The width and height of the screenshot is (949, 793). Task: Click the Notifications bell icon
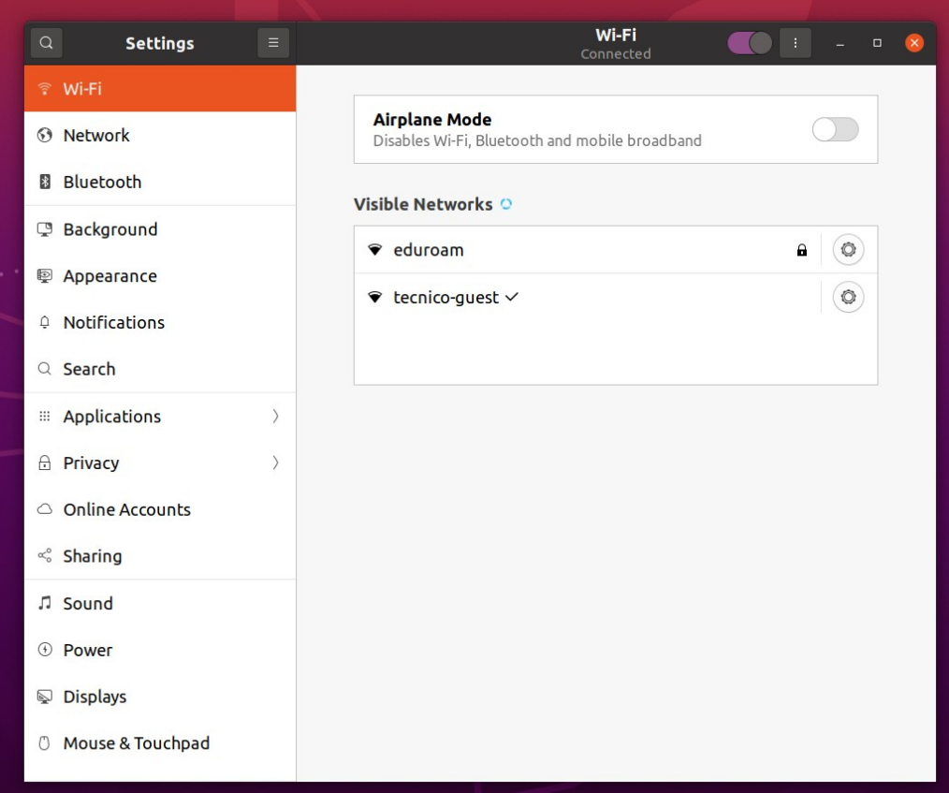44,322
